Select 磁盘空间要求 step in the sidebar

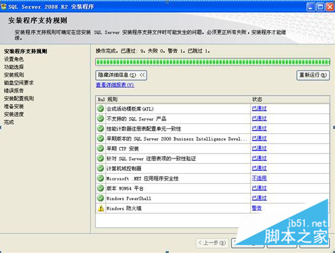click(x=19, y=82)
